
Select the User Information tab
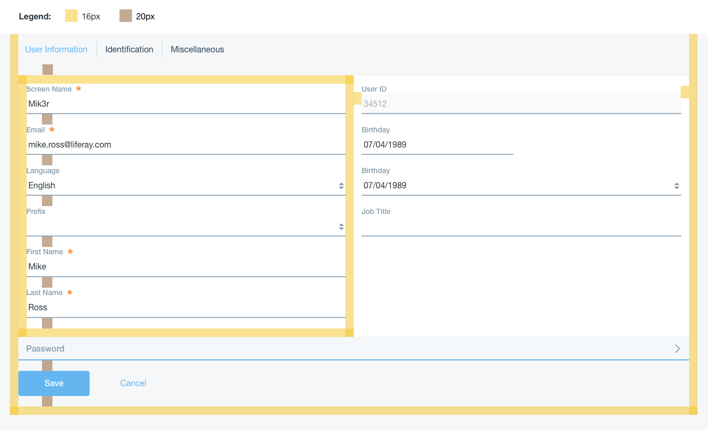(x=56, y=49)
